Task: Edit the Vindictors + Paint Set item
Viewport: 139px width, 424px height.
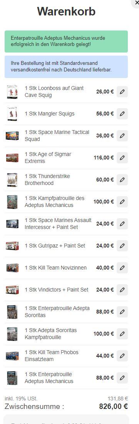Action: 122,290
